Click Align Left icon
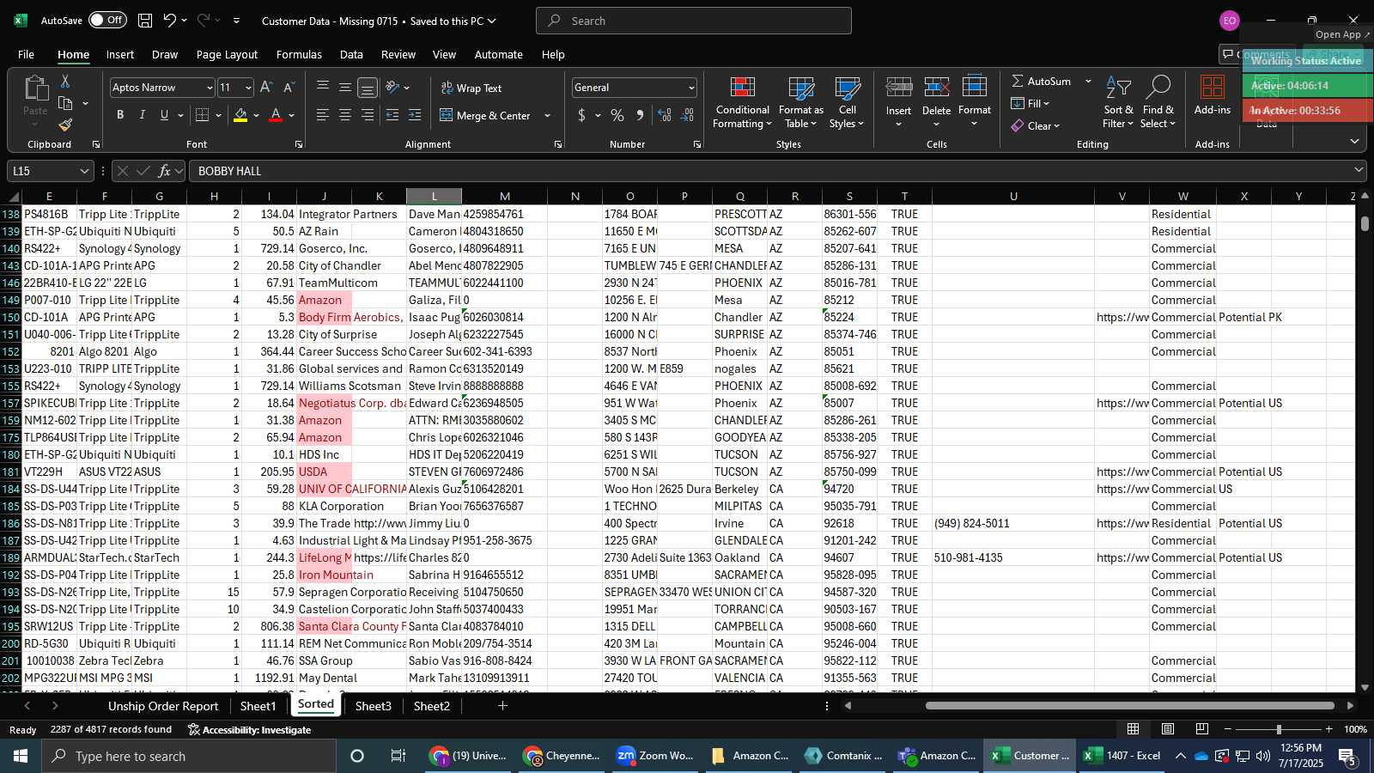Image resolution: width=1374 pixels, height=773 pixels. pos(323,115)
